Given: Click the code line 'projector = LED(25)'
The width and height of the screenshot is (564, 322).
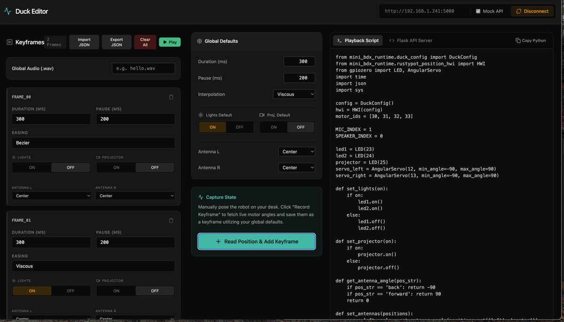Looking at the screenshot, I should click(x=362, y=162).
